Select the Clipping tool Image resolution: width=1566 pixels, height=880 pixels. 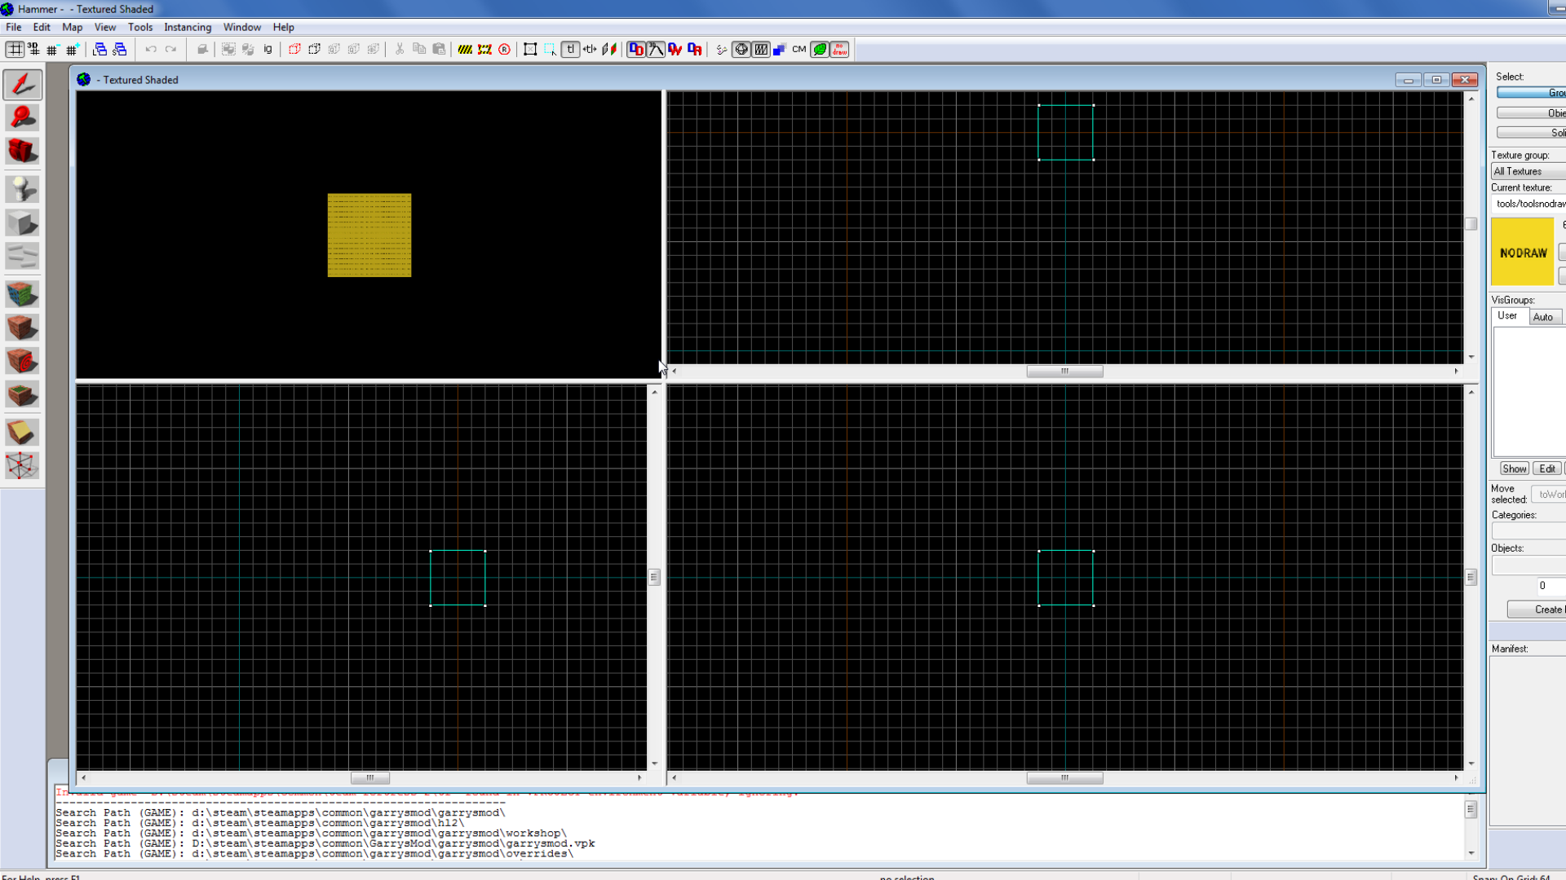(x=22, y=433)
